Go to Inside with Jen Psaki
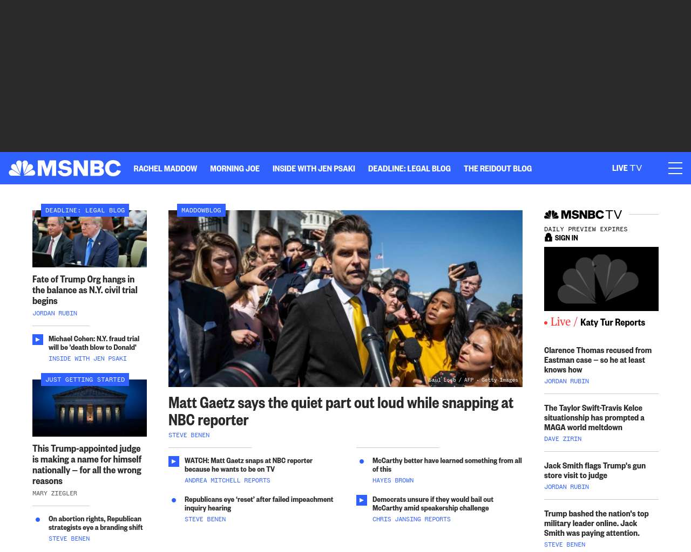Viewport: 691px width, 552px height. (x=314, y=168)
